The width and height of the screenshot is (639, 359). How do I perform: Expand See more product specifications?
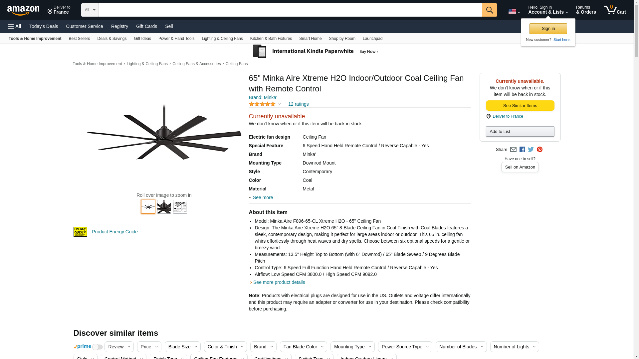point(263,197)
